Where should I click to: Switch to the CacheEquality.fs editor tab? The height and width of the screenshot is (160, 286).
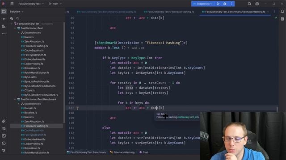point(106,12)
